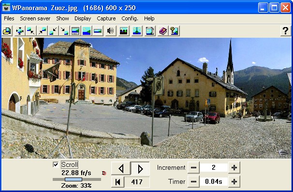
Task: Click the Timer value field showing 0.04s
Action: click(214, 181)
